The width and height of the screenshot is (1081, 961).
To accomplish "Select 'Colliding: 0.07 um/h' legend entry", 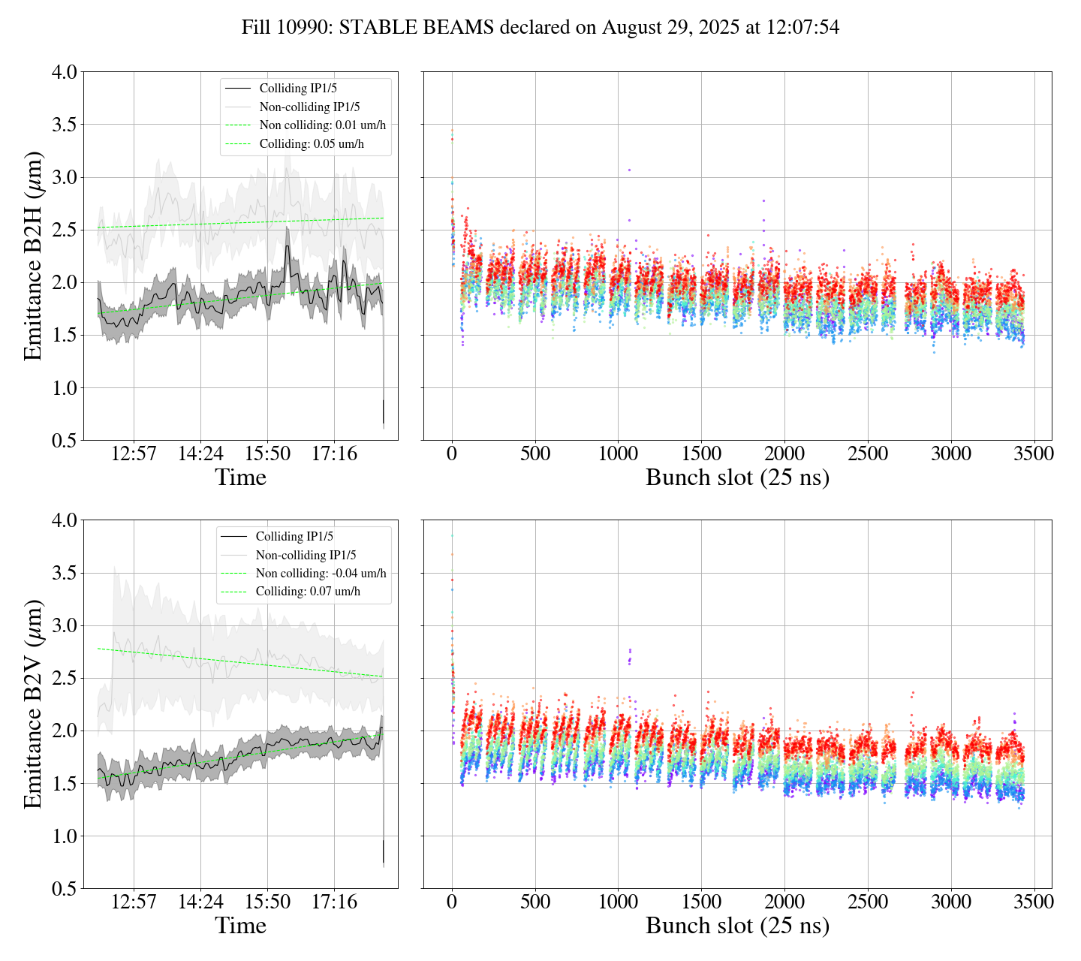I will click(x=308, y=592).
